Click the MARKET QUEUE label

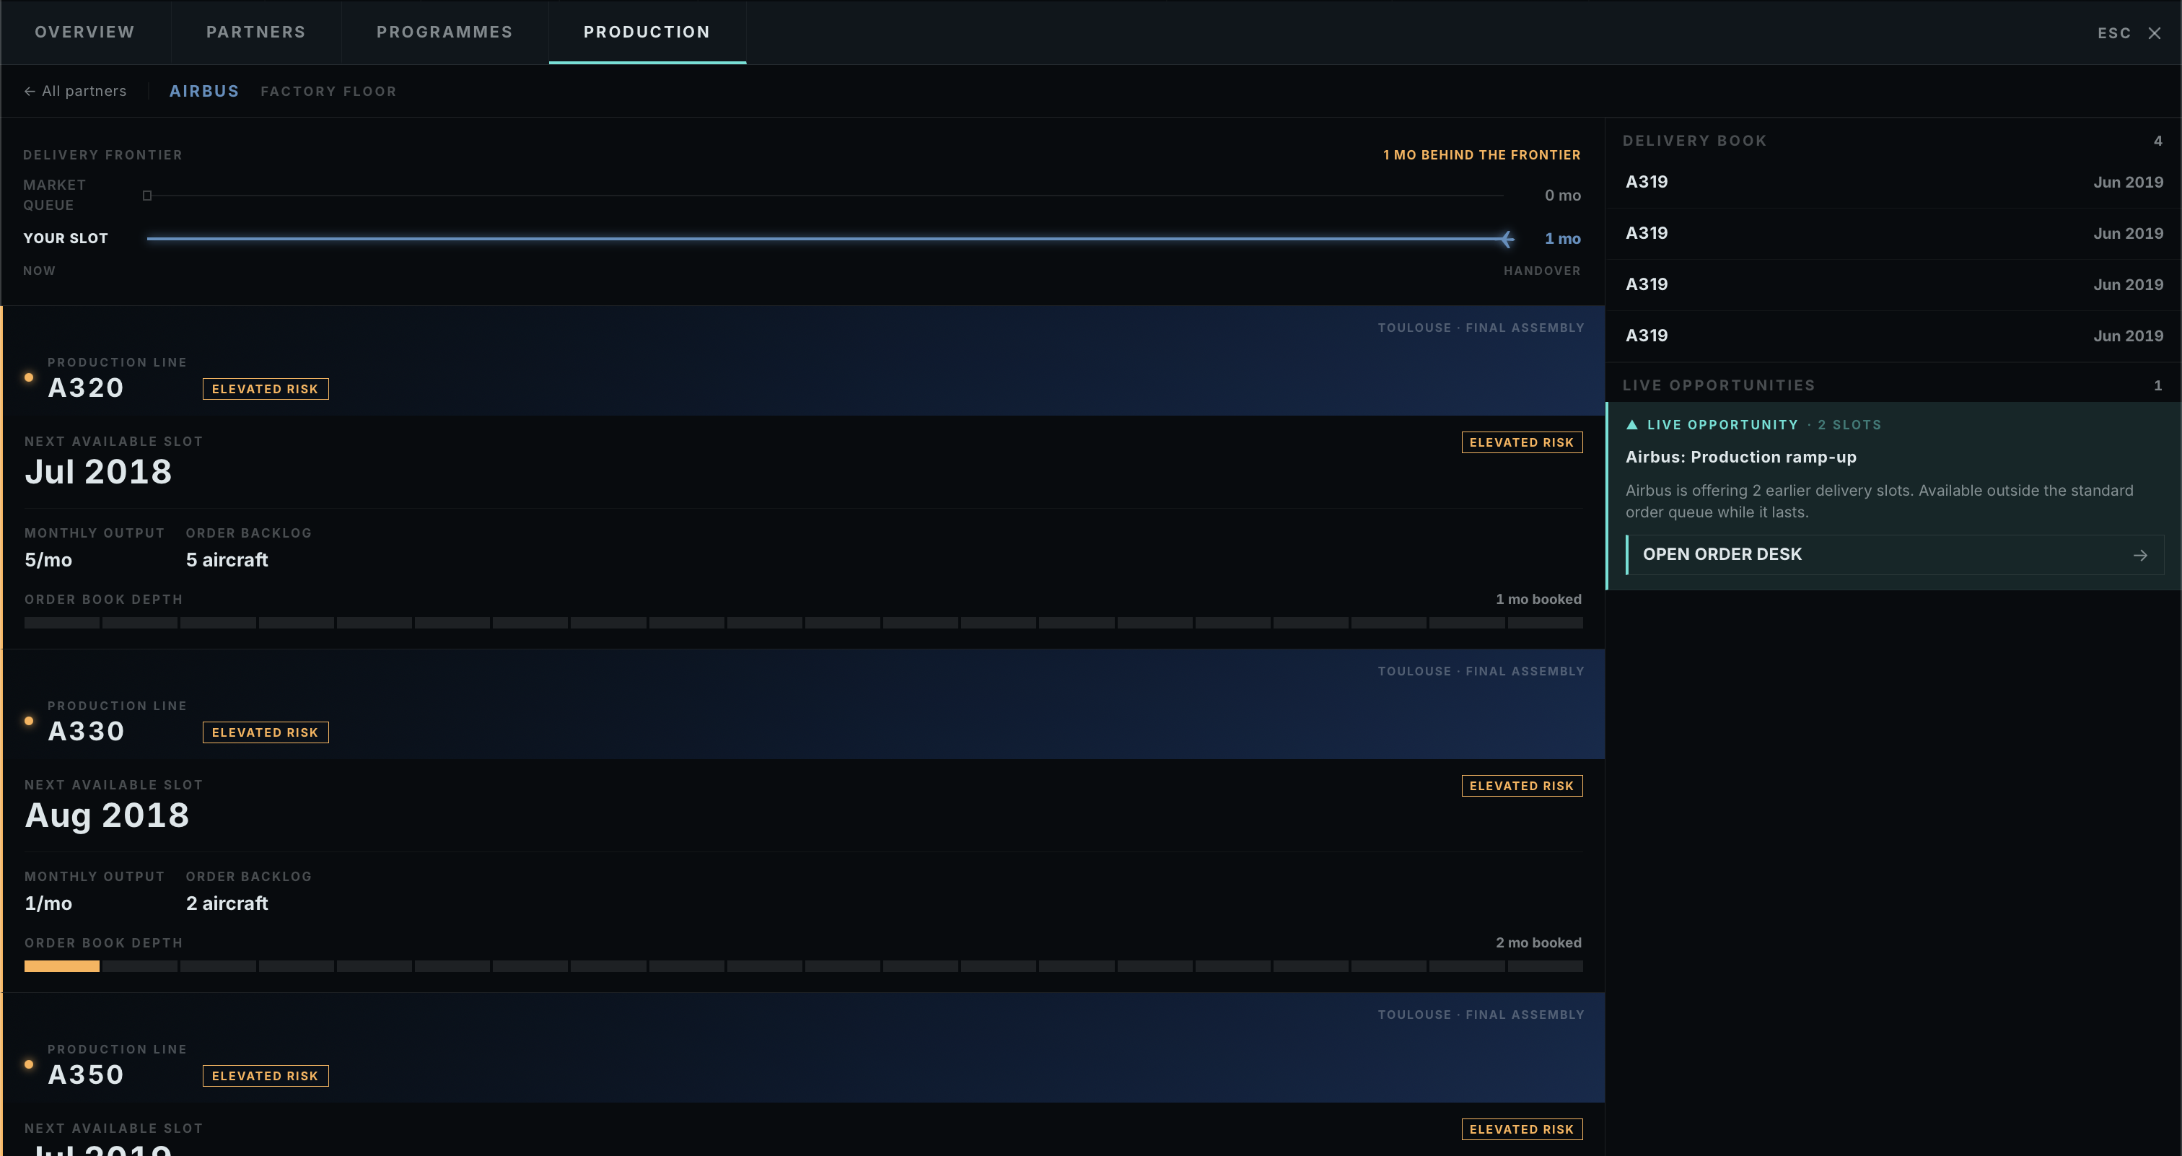(x=54, y=195)
